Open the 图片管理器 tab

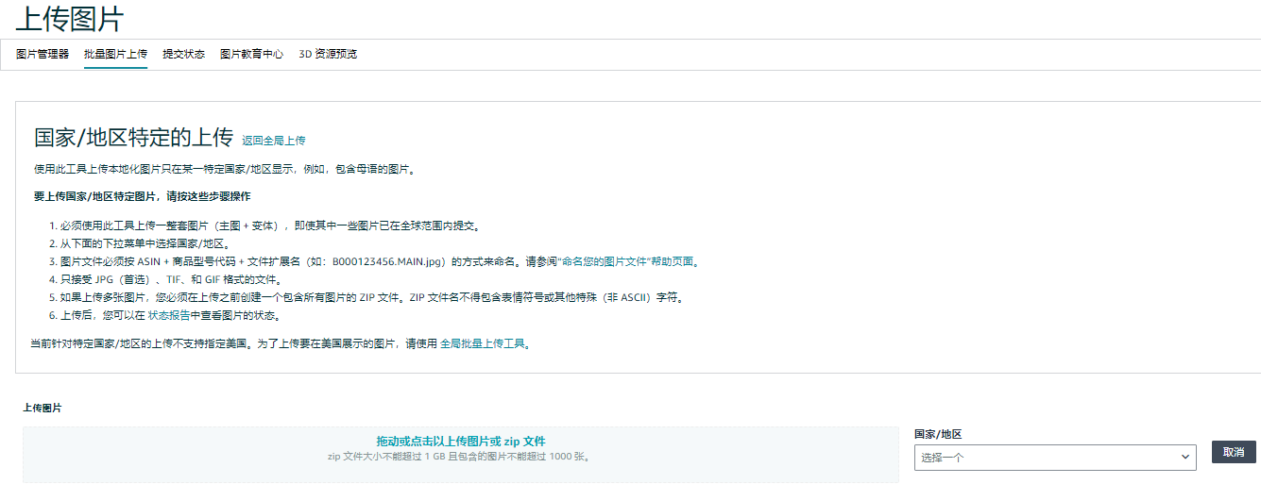[x=43, y=55]
